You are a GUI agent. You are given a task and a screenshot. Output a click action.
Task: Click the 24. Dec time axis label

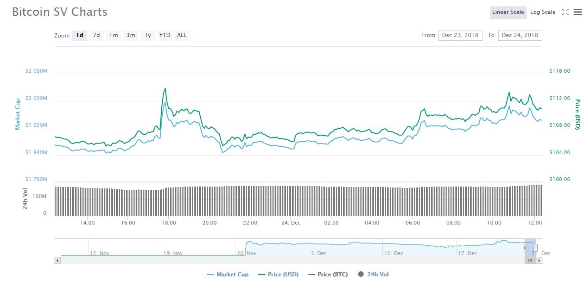(291, 223)
